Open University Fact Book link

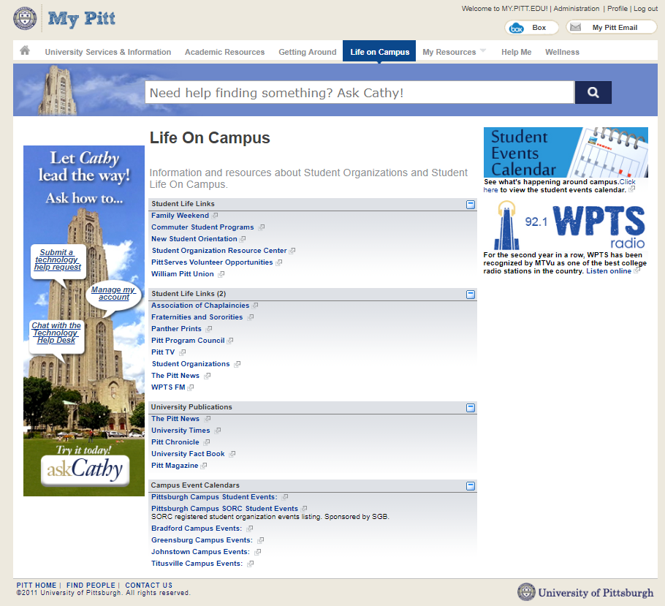click(188, 454)
